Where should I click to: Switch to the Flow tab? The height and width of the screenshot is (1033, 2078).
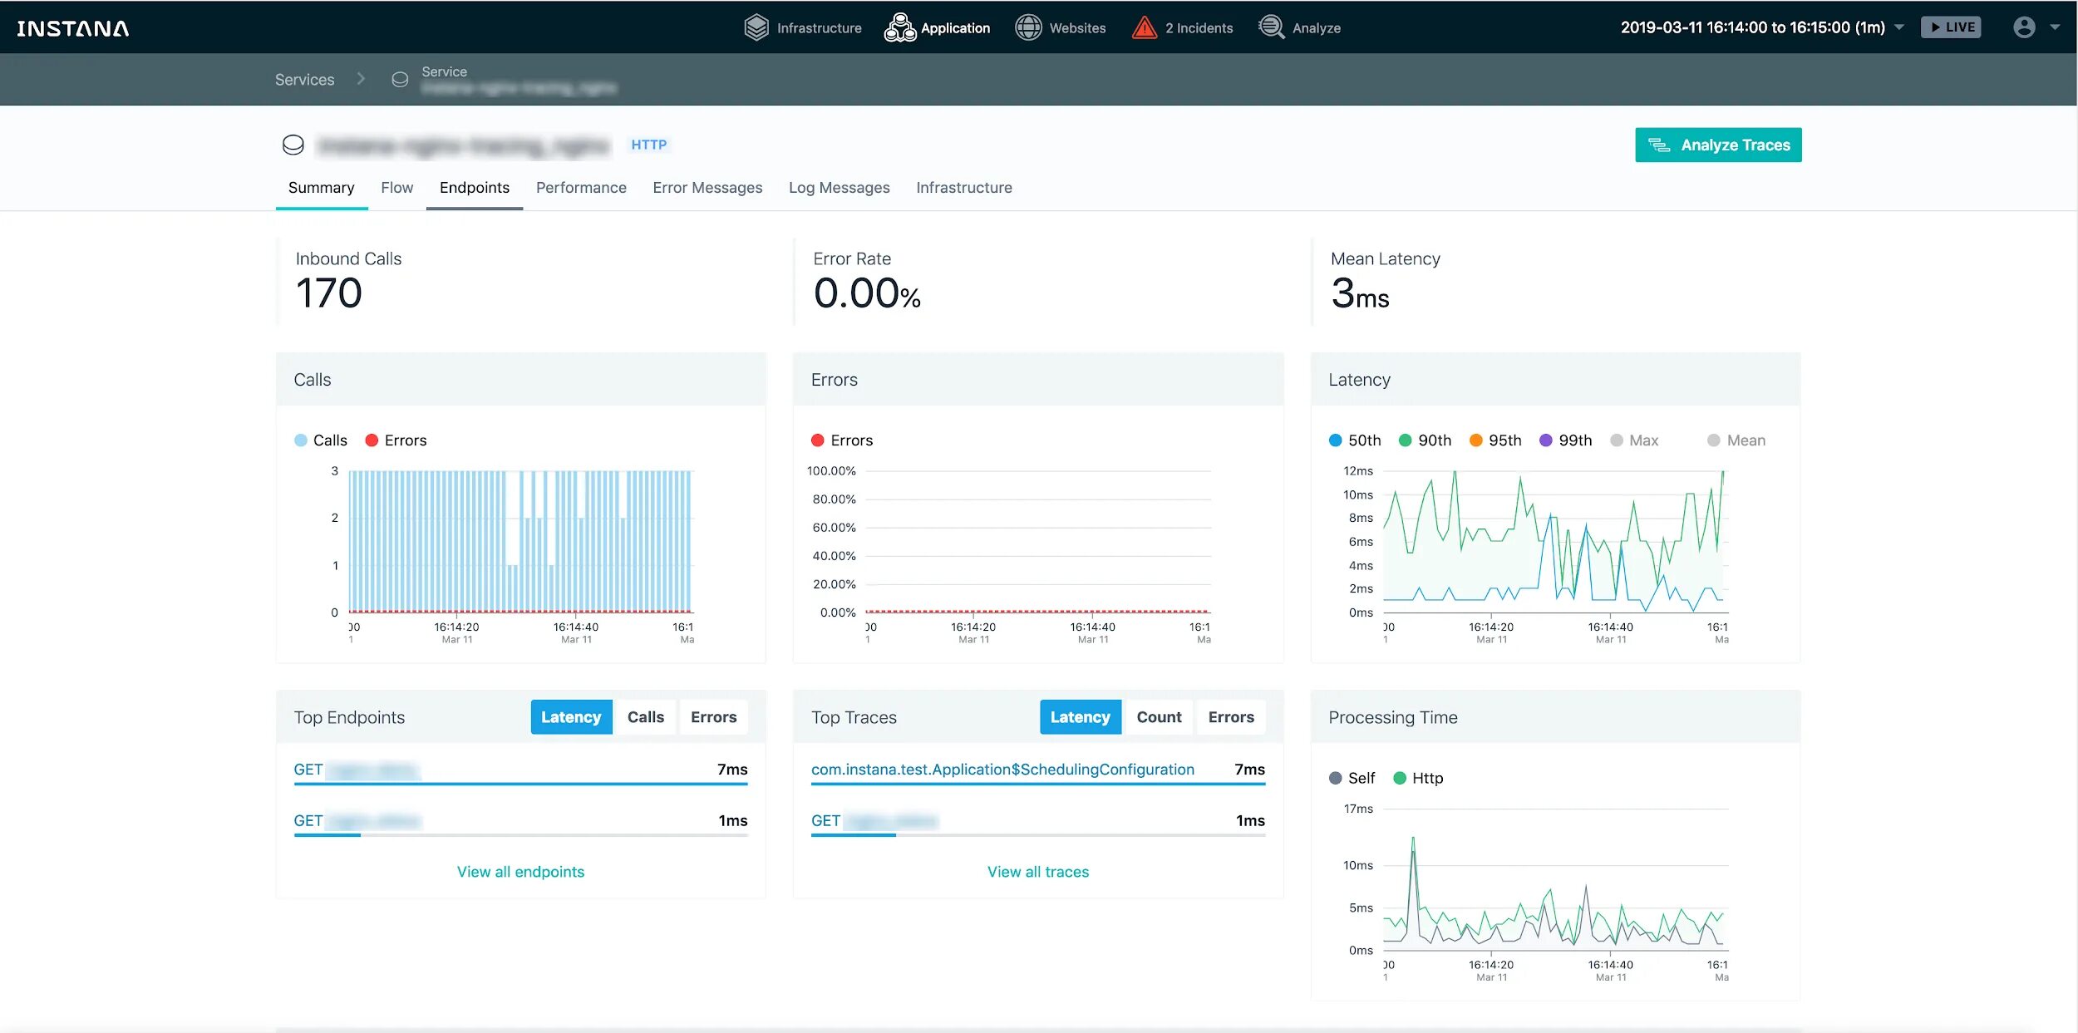tap(397, 188)
